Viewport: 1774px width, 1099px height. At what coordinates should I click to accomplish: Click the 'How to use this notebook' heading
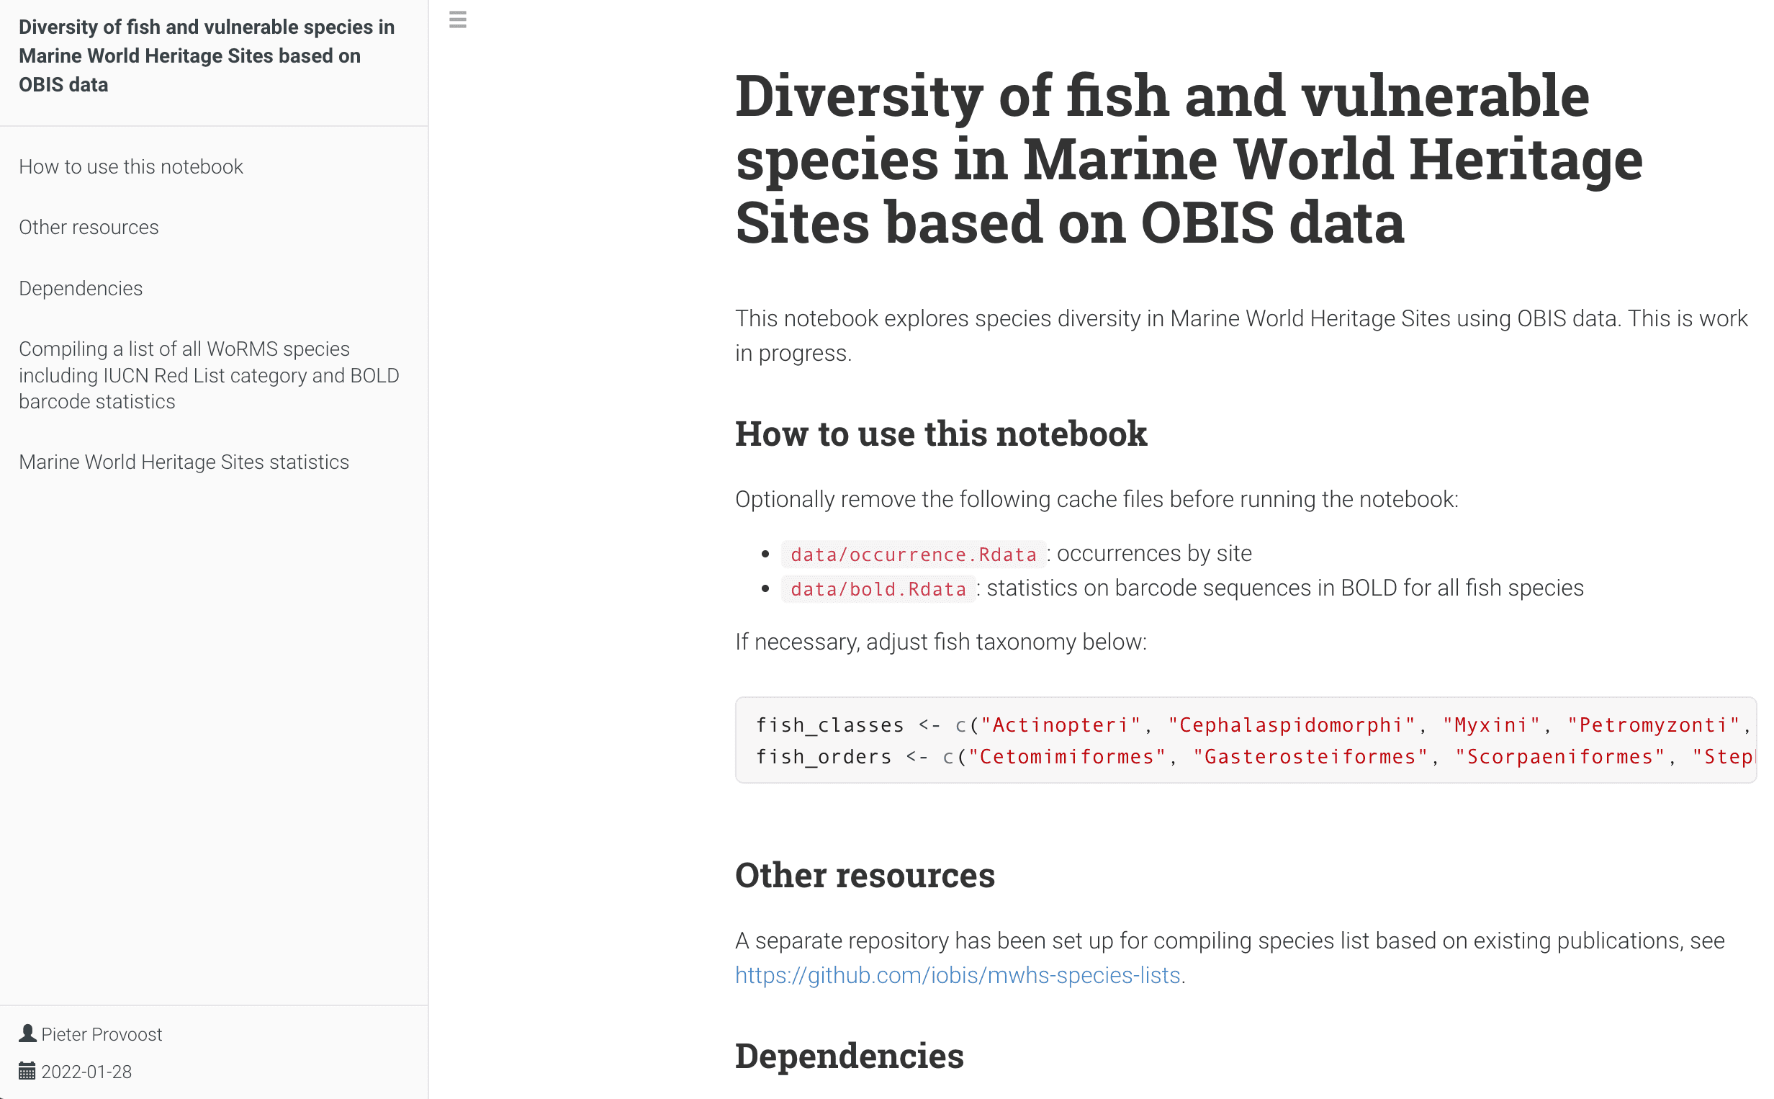pos(941,434)
